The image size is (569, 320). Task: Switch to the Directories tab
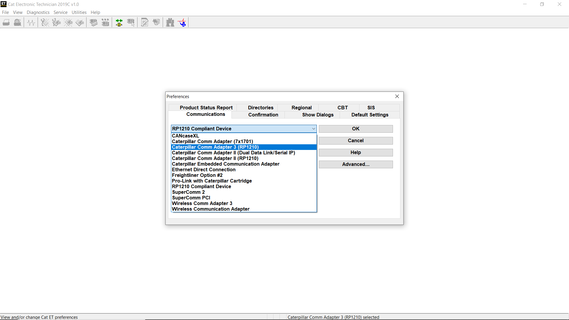coord(260,108)
